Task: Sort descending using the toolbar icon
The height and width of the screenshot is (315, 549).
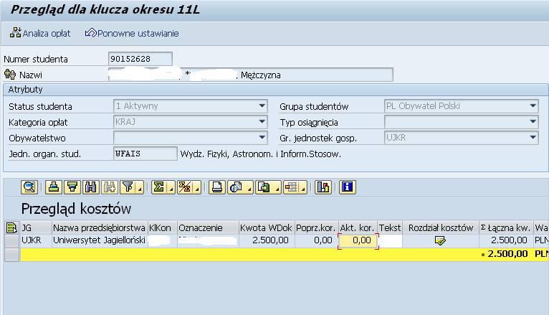Action: click(72, 187)
